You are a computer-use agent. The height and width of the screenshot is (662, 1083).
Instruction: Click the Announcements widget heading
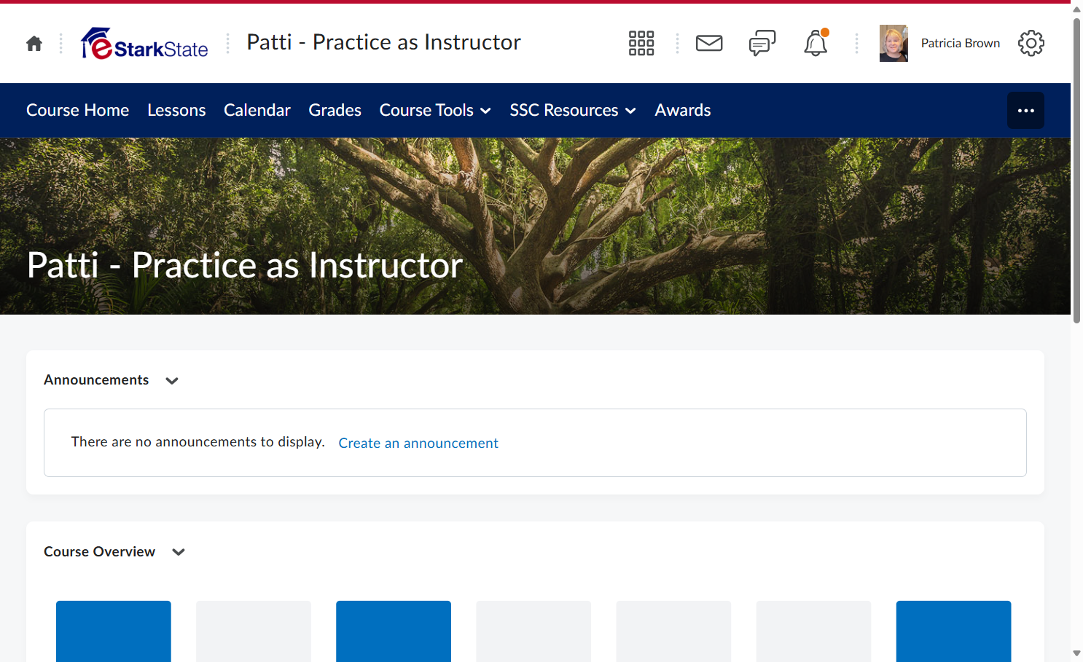[x=96, y=380]
